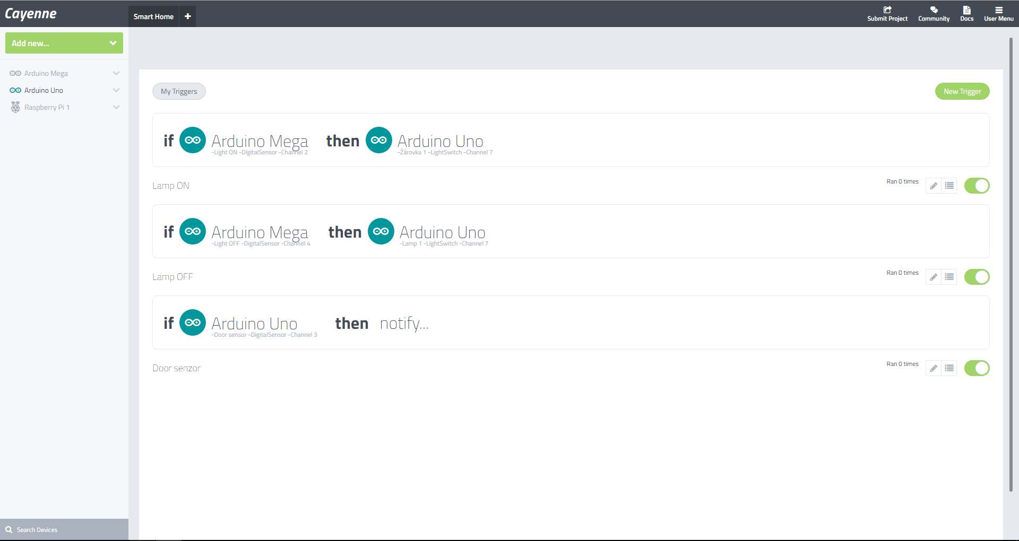Image resolution: width=1019 pixels, height=541 pixels.
Task: Click Arduino Uno 'then' icon in Lamp ON trigger
Action: 379,140
